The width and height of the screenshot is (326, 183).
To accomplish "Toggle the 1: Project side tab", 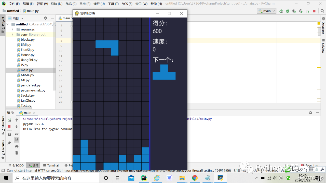I will [x=3, y=25].
